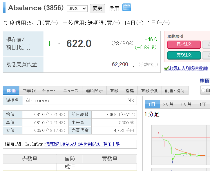Open the JNX market dropdown
Viewport: 210px width, 171px height.
(77, 8)
